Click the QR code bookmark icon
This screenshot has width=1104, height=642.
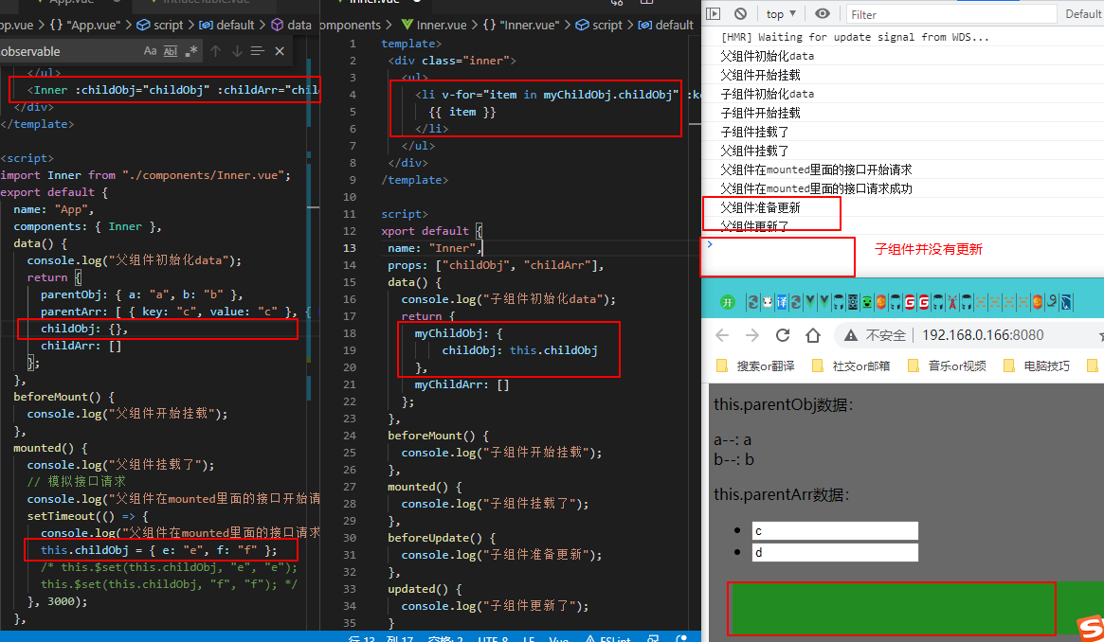[x=853, y=302]
